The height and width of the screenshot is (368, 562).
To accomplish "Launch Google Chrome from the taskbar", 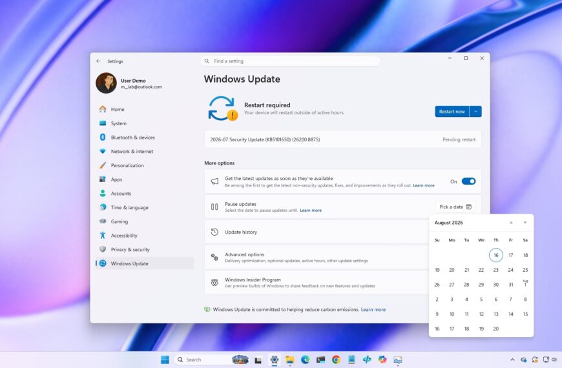I will point(336,360).
